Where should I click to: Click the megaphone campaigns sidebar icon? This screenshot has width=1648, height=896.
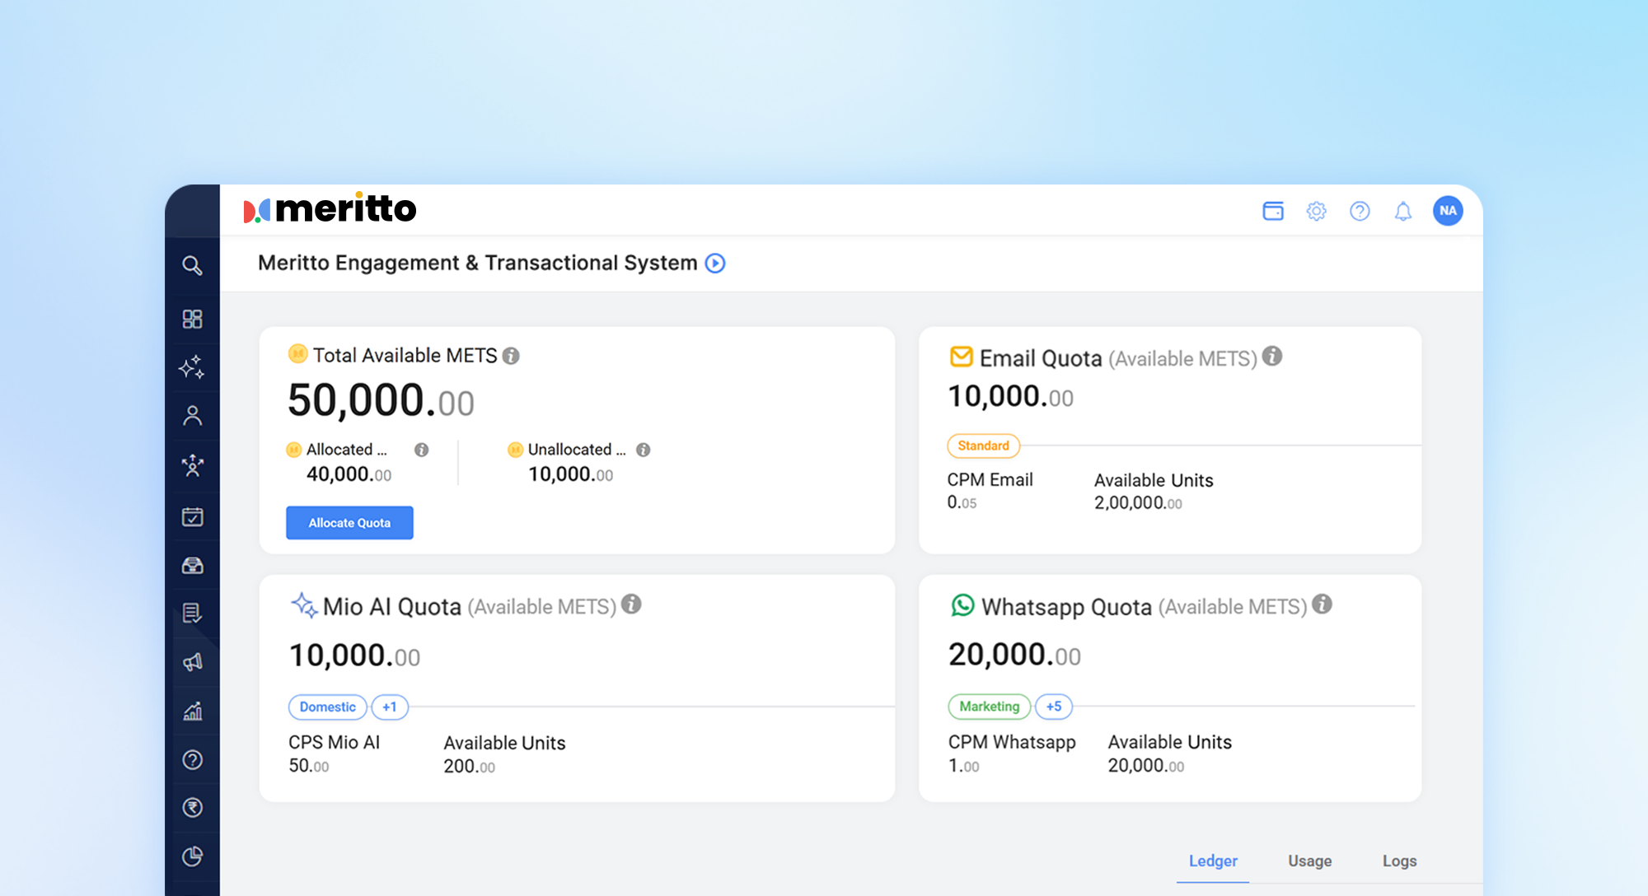pyautogui.click(x=192, y=662)
